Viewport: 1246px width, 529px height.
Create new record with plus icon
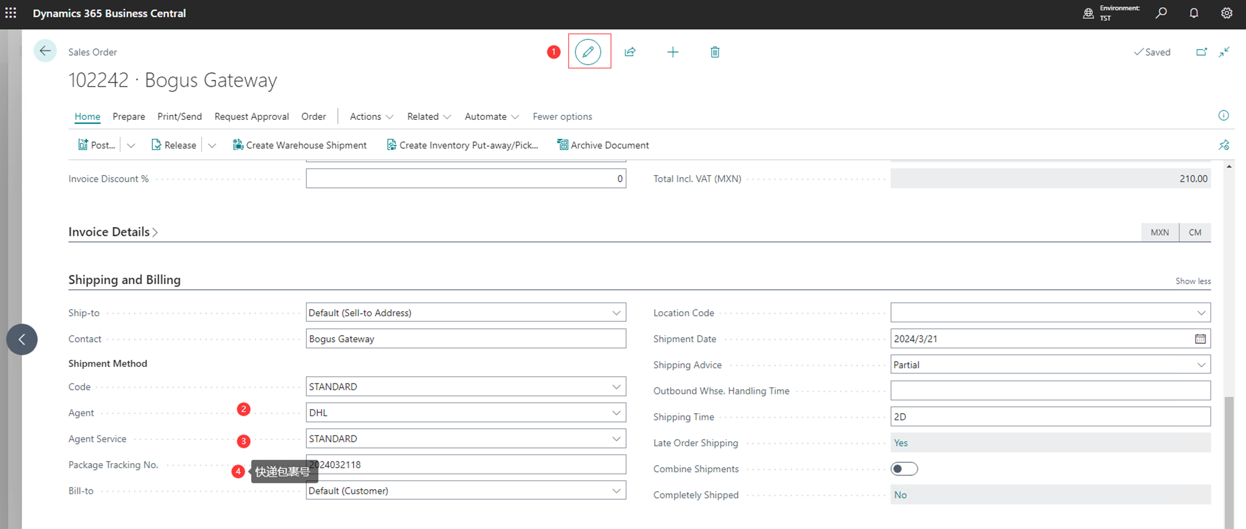(x=673, y=52)
